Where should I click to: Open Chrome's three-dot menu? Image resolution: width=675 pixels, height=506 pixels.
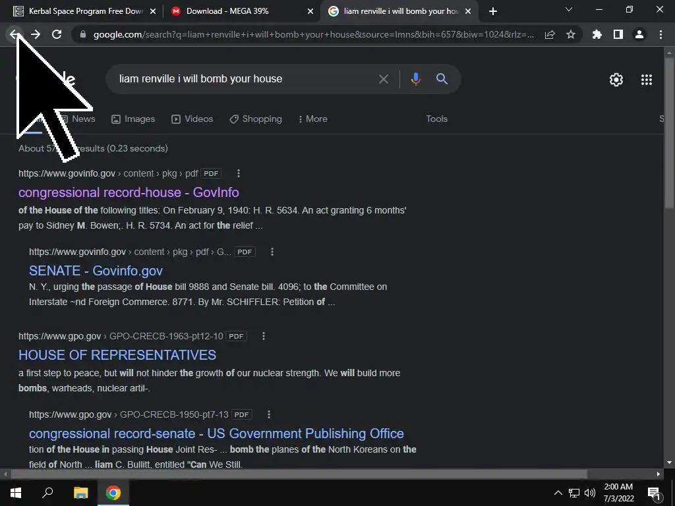pos(660,34)
